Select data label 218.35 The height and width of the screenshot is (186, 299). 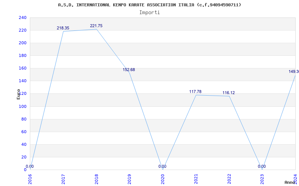point(63,28)
